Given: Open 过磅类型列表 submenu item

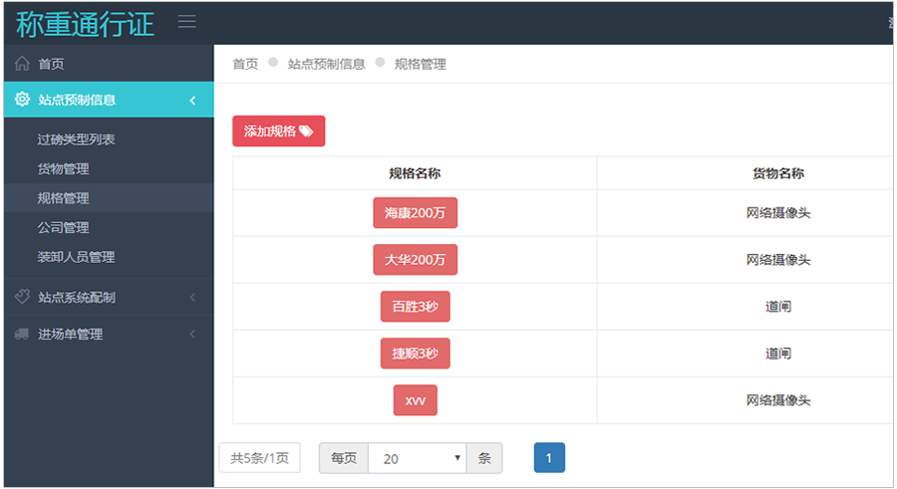Looking at the screenshot, I should 76,139.
